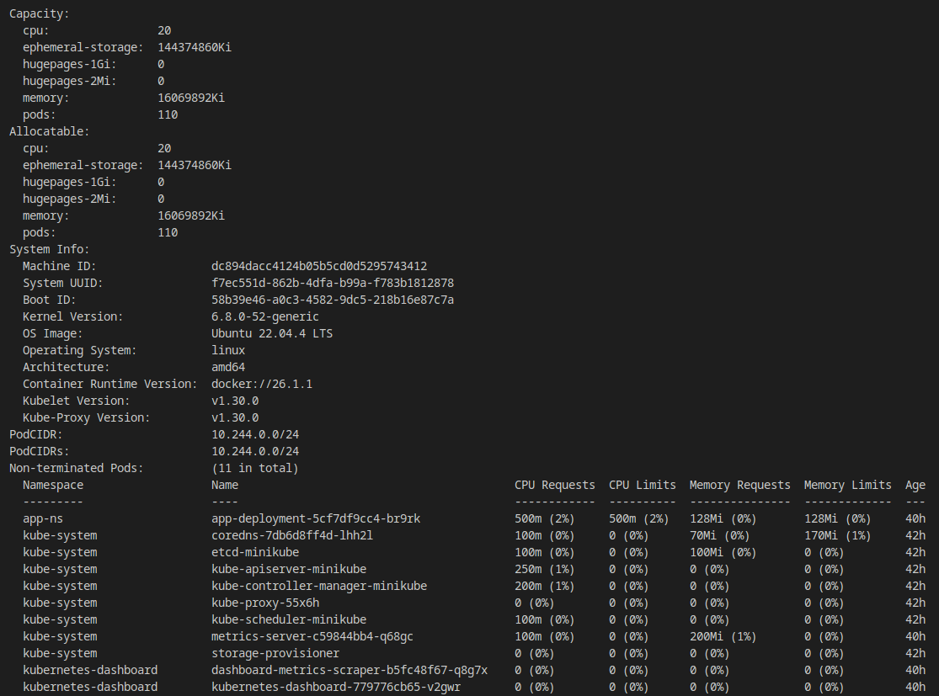Click pod name kubernetes-dashboard-779776cb65-v2gwr
This screenshot has height=696, width=939.
click(x=336, y=687)
